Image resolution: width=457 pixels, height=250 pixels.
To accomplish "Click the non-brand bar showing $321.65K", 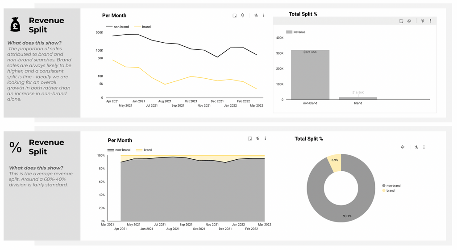I will pyautogui.click(x=310, y=75).
